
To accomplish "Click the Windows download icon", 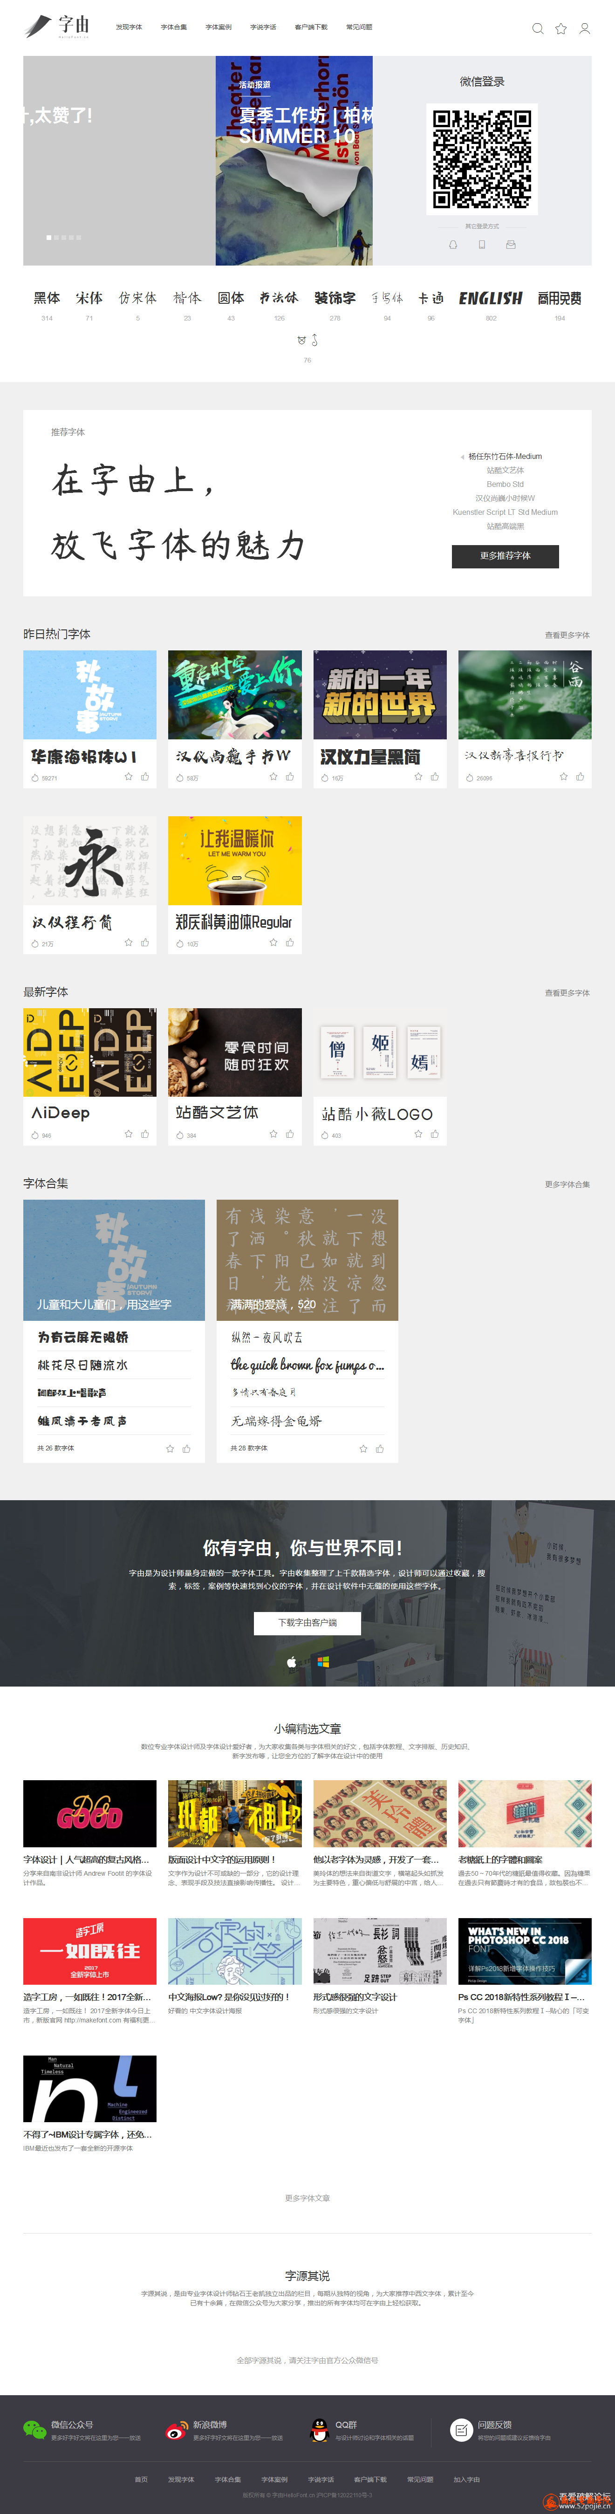I will [323, 1661].
